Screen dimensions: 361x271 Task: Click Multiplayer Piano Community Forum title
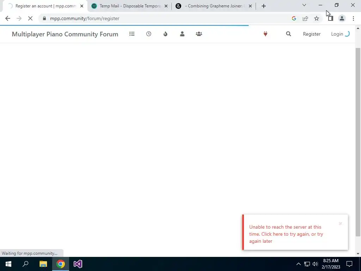click(x=65, y=34)
